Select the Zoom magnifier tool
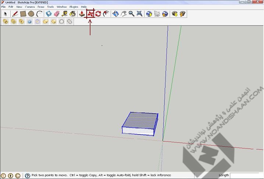 pos(131,14)
